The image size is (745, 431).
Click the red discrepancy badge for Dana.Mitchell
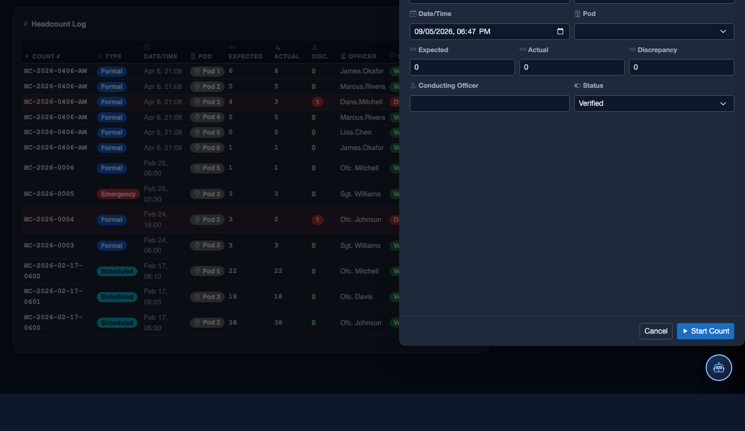317,102
